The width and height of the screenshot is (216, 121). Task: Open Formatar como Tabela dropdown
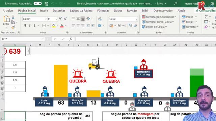[x=158, y=22]
